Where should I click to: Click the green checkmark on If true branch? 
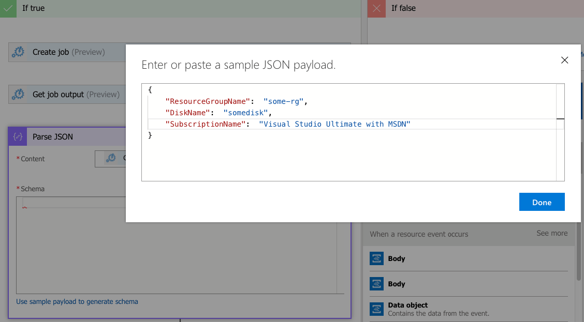7,8
